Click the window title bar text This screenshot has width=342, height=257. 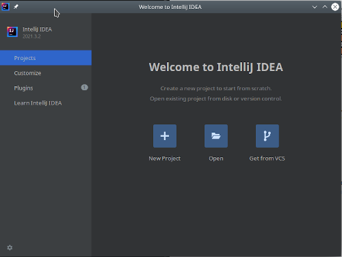click(170, 7)
